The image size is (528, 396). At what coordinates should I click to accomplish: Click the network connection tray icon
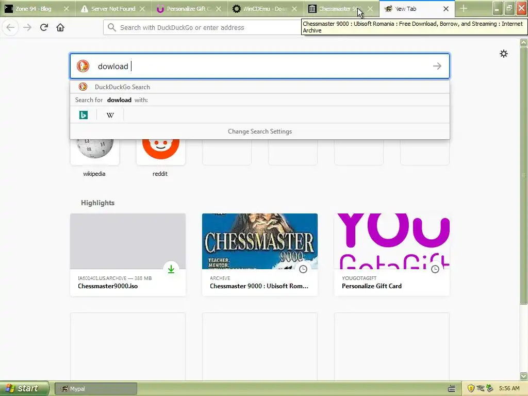[x=480, y=389]
